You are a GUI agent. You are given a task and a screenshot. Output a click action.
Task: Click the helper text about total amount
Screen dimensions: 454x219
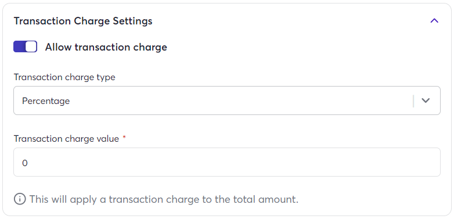(164, 199)
